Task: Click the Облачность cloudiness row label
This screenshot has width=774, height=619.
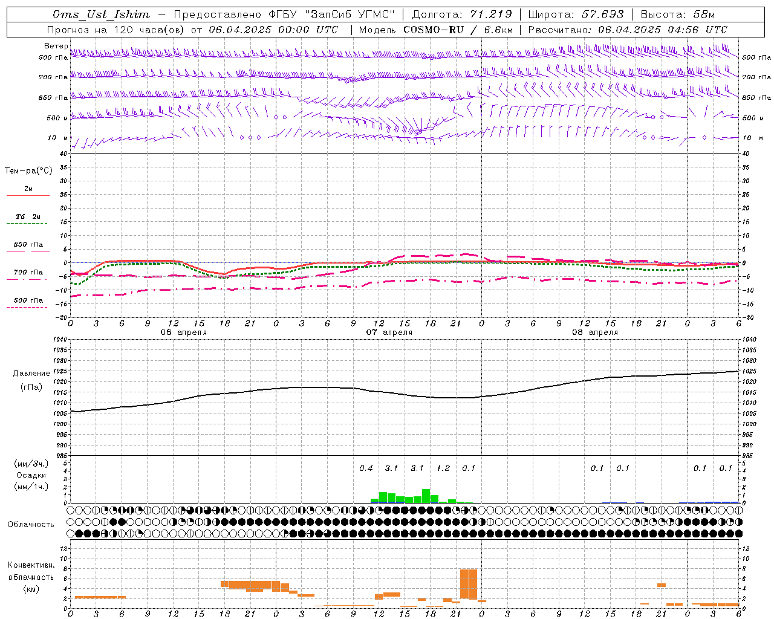Action: point(31,525)
